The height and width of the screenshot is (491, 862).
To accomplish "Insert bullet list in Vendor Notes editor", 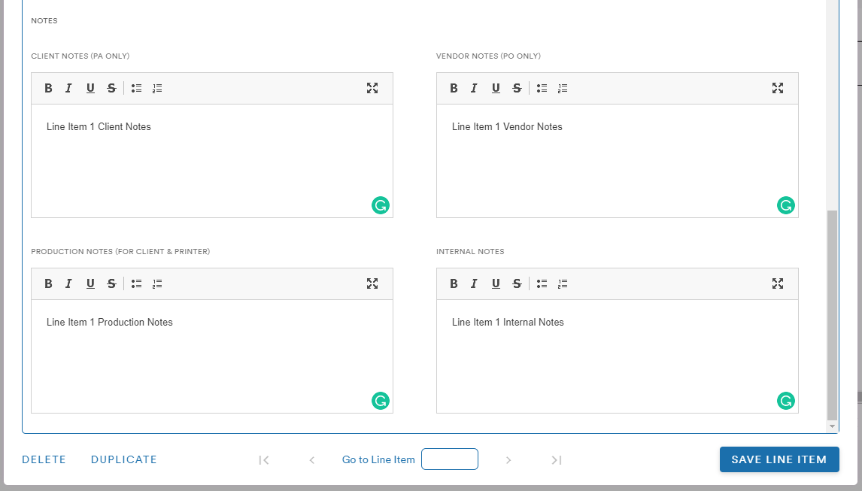I will point(542,88).
